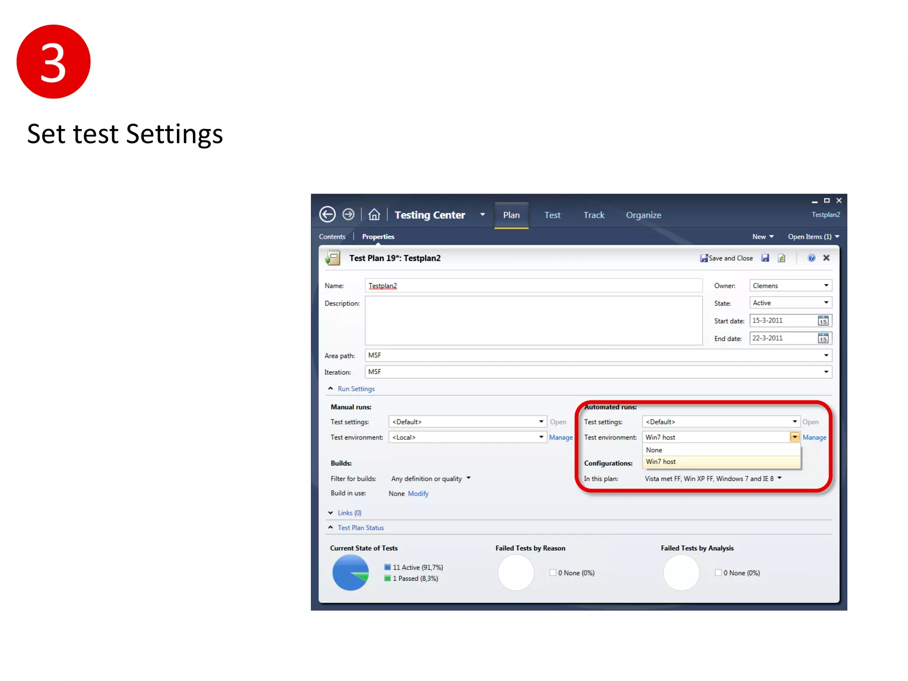
Task: Click the green 1 Passed legend swatch
Action: [x=387, y=578]
